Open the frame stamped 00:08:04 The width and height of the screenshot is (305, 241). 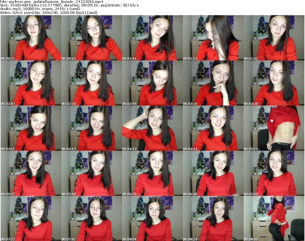152,218
